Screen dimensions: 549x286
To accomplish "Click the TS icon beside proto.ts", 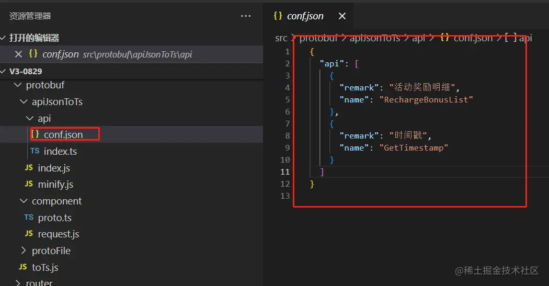I will pyautogui.click(x=29, y=218).
